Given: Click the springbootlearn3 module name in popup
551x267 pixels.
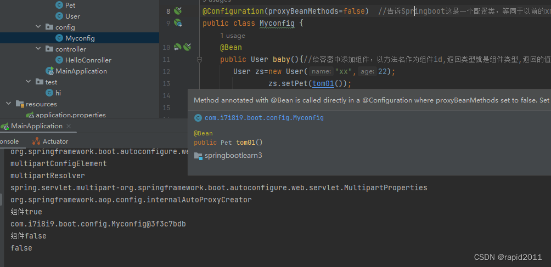Looking at the screenshot, I should point(233,155).
